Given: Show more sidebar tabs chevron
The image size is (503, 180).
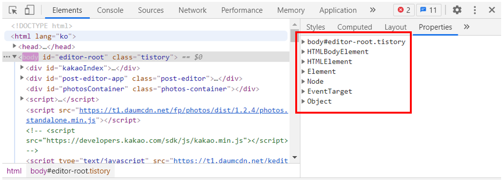Looking at the screenshot, I should pos(467,27).
